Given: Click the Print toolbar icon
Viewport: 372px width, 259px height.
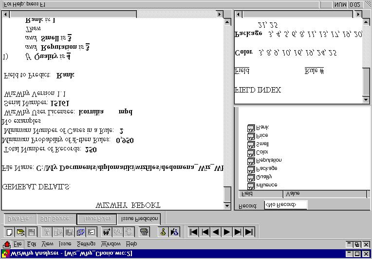Looking at the screenshot, I should 144,232.
